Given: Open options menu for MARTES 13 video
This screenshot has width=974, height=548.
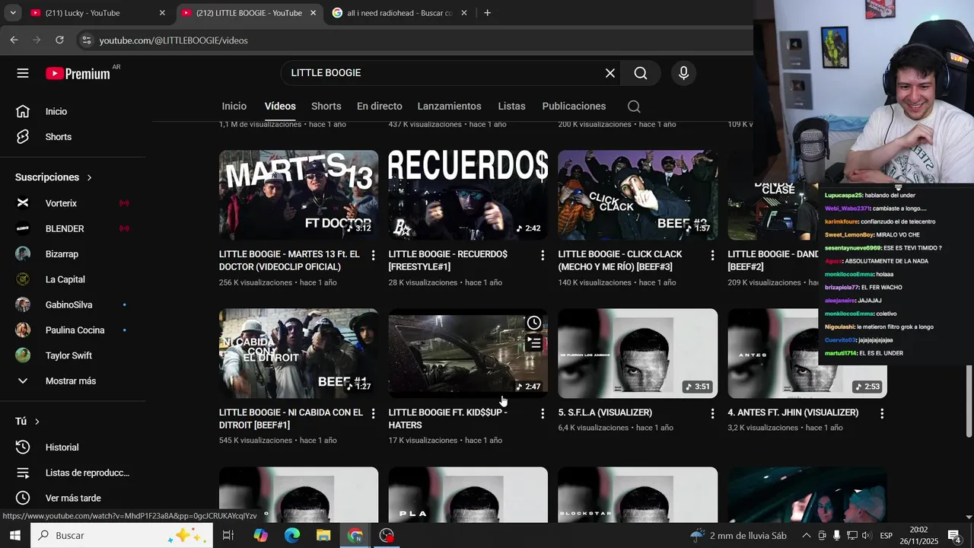Looking at the screenshot, I should tap(373, 255).
